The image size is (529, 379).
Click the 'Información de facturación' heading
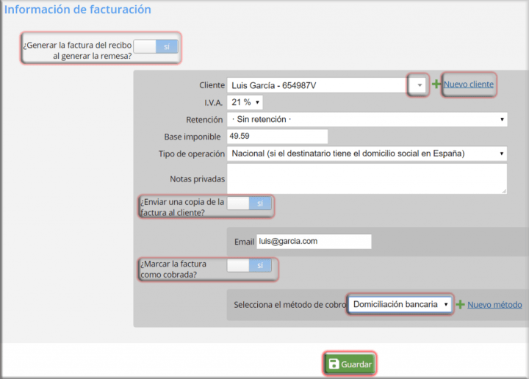(78, 10)
